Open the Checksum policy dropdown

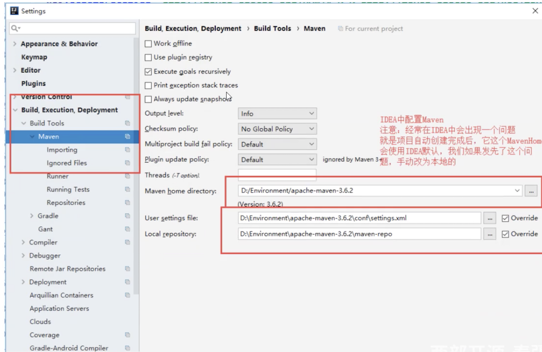point(277,129)
